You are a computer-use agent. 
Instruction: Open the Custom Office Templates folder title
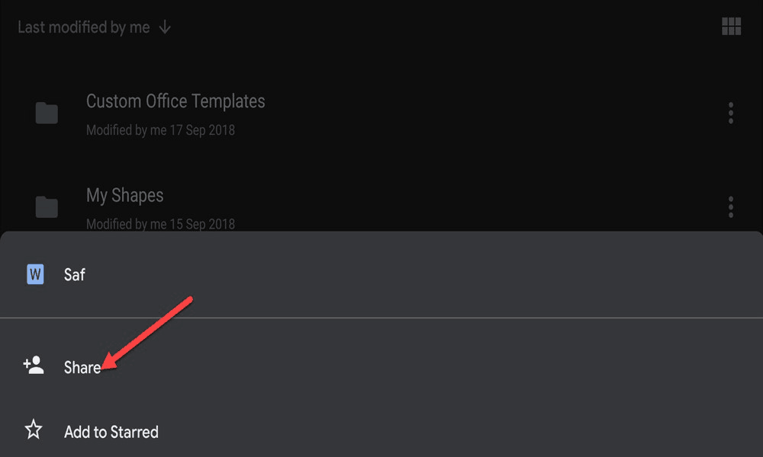(x=175, y=101)
